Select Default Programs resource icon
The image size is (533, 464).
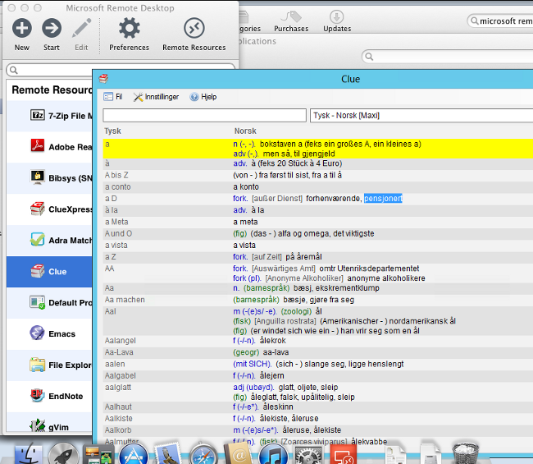38,302
